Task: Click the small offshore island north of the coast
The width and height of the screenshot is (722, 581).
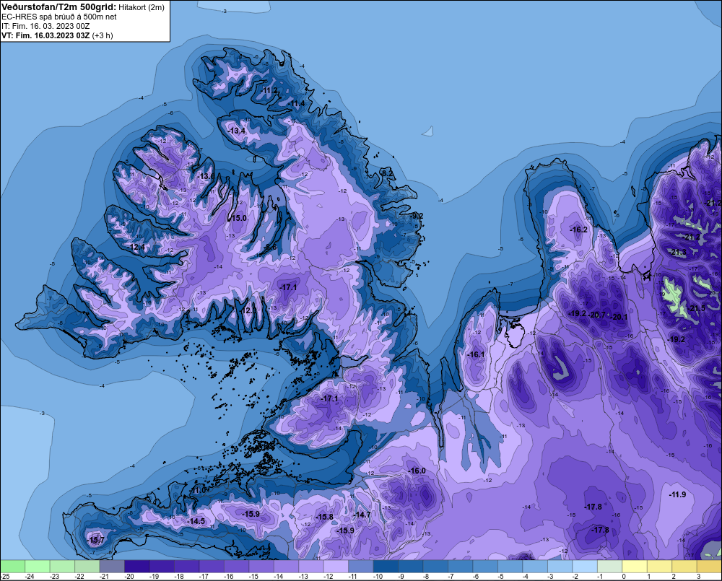Action: [428, 131]
